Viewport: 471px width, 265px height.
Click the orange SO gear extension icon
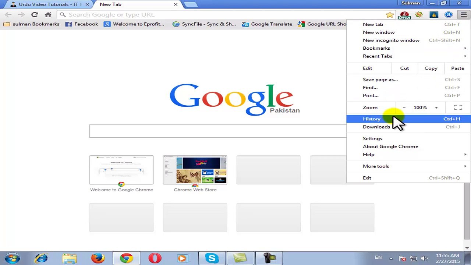click(x=419, y=15)
